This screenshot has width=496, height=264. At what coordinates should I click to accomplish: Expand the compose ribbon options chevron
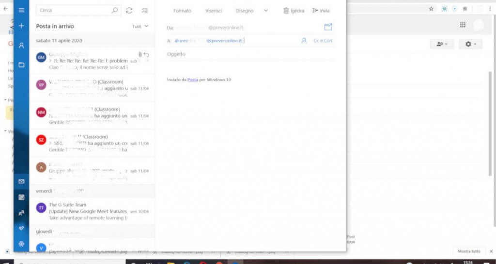(266, 10)
